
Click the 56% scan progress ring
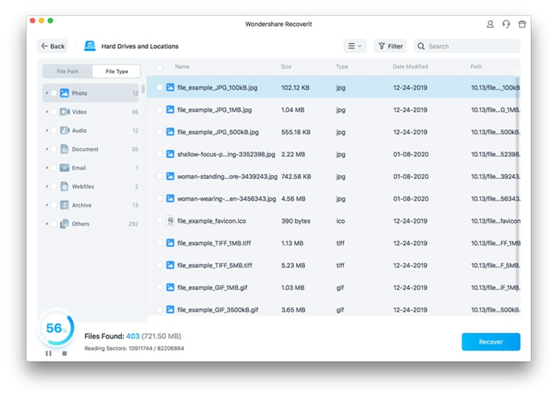tap(56, 328)
